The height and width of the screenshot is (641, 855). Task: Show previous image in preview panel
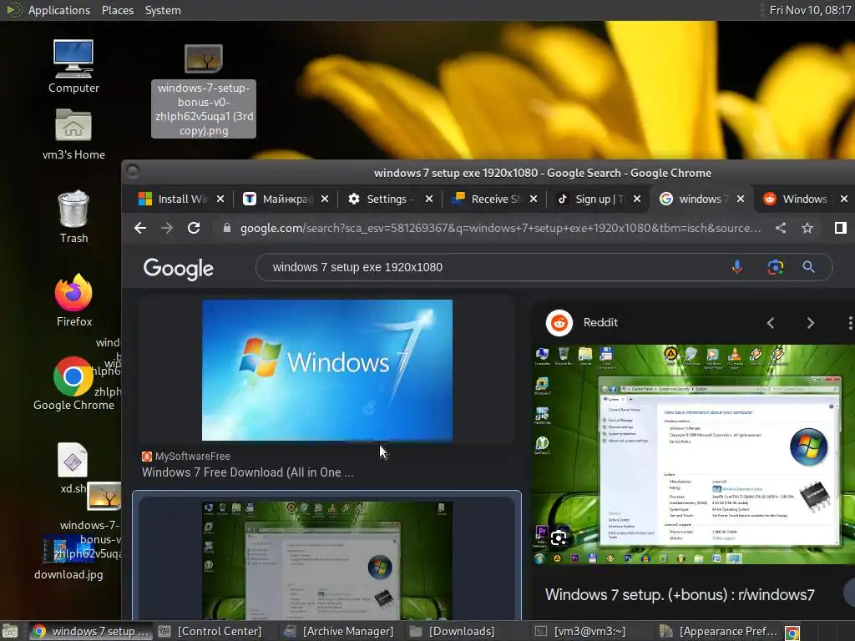771,323
